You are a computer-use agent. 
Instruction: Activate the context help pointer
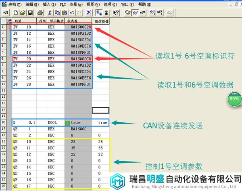tap(116, 13)
